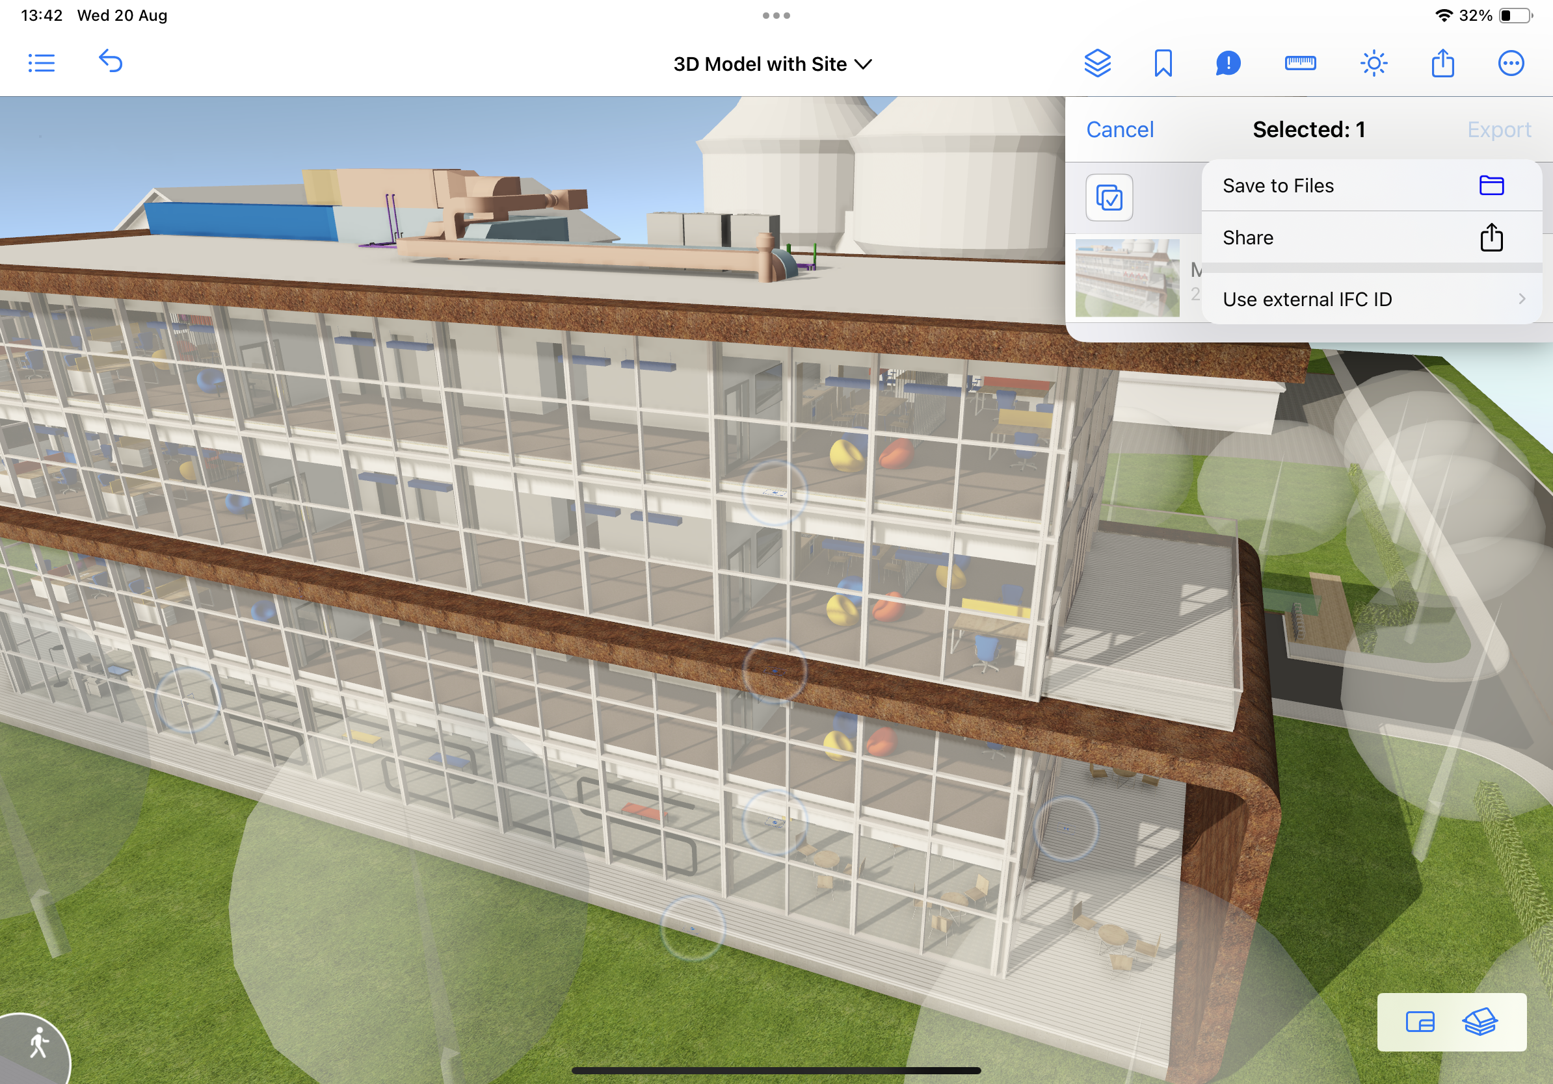The image size is (1553, 1084).
Task: Toggle the 3D layers stack view icon
Action: tap(1480, 1022)
